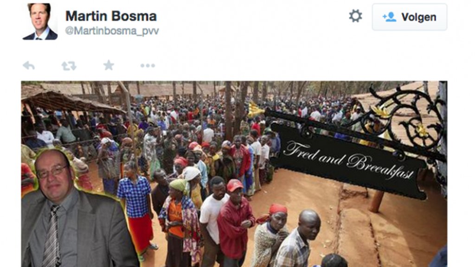Click the Volgen follow button

pos(410,17)
